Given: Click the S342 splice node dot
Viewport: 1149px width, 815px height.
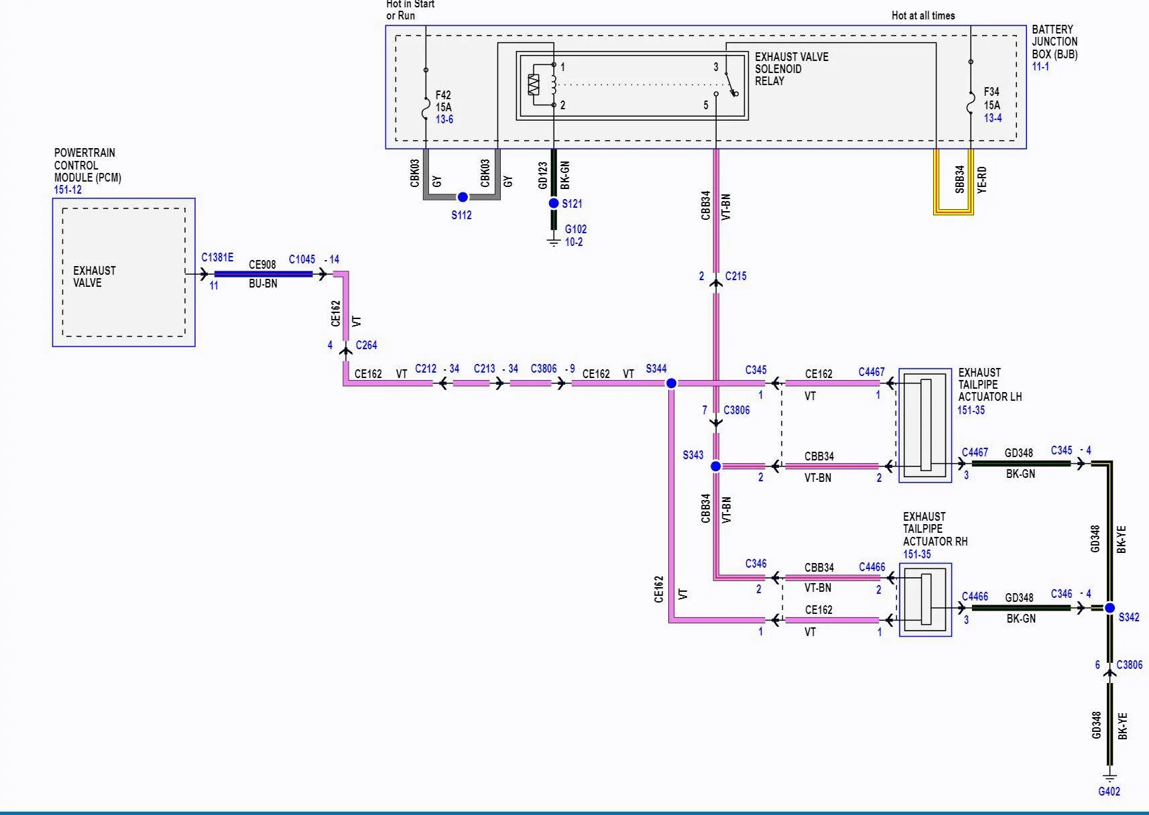Looking at the screenshot, I should [x=1109, y=608].
